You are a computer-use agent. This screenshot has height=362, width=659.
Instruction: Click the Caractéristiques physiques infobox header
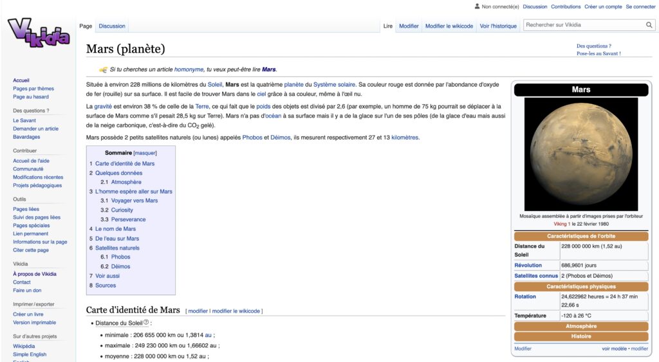tap(580, 287)
